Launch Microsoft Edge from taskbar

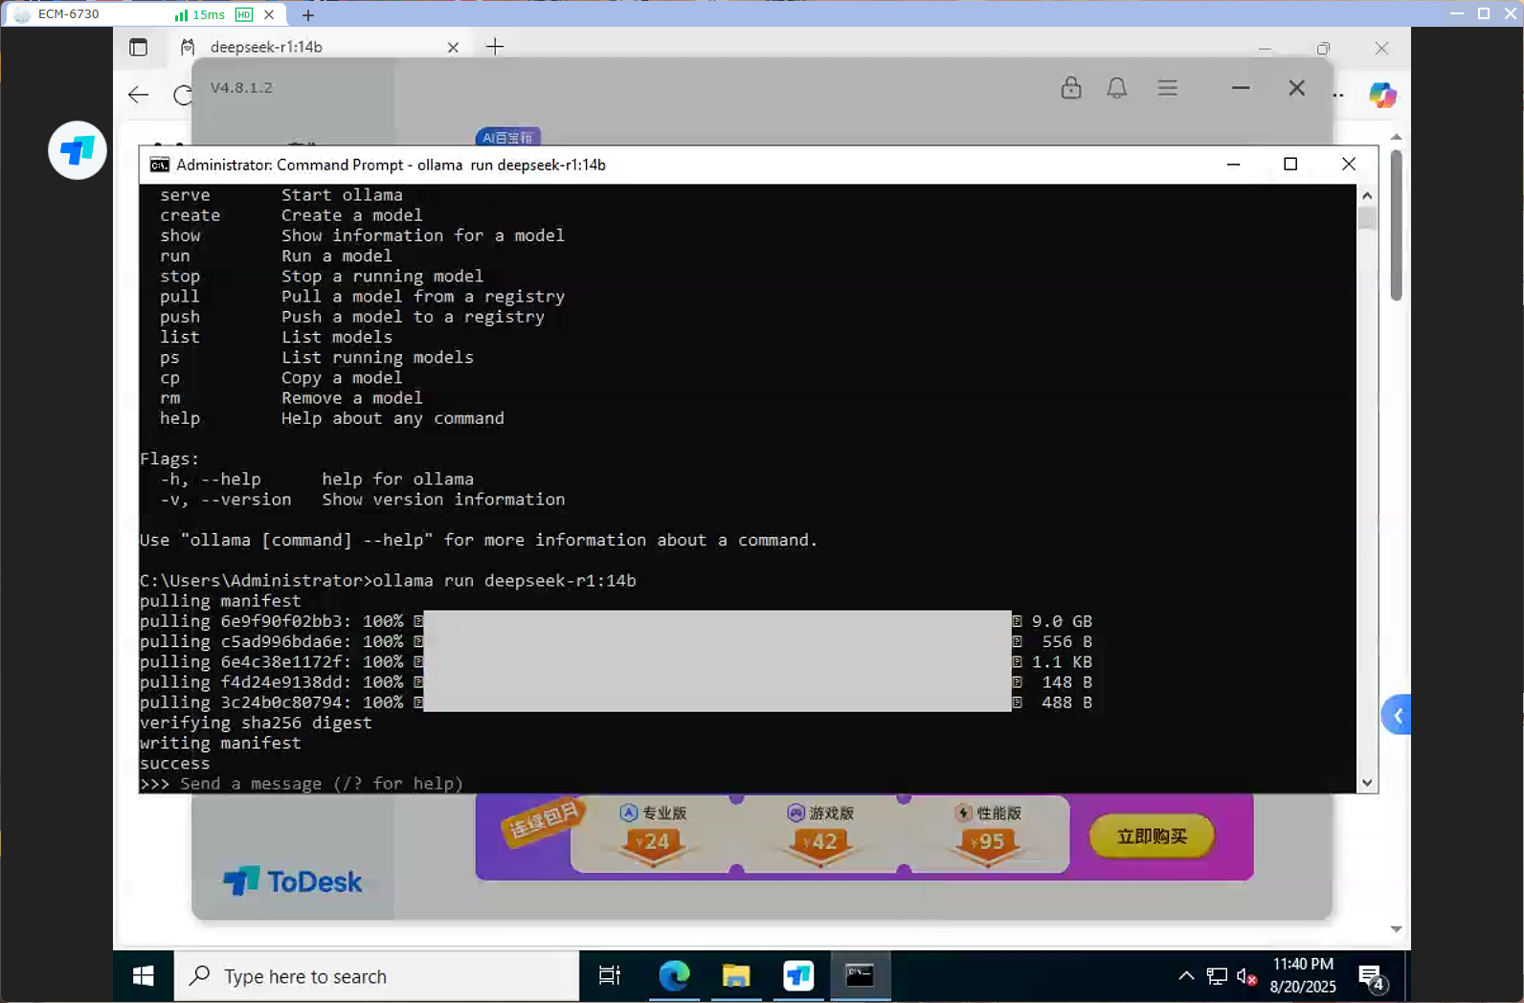(x=674, y=976)
